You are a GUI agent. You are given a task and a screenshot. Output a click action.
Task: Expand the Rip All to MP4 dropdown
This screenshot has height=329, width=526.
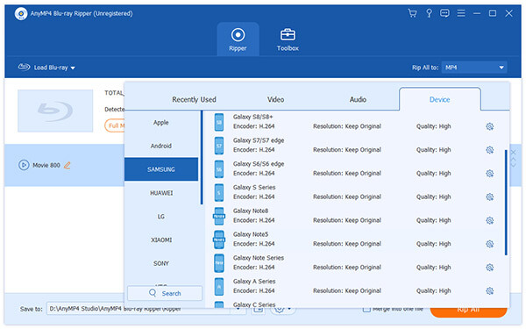coord(474,68)
